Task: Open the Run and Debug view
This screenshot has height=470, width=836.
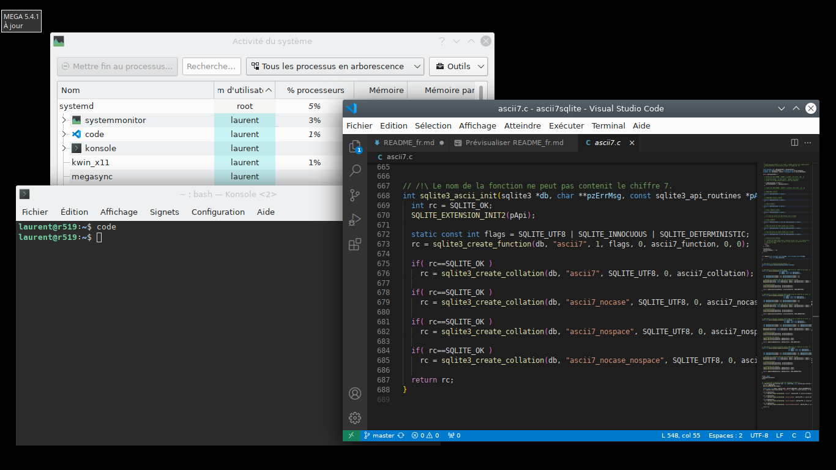Action: (354, 220)
